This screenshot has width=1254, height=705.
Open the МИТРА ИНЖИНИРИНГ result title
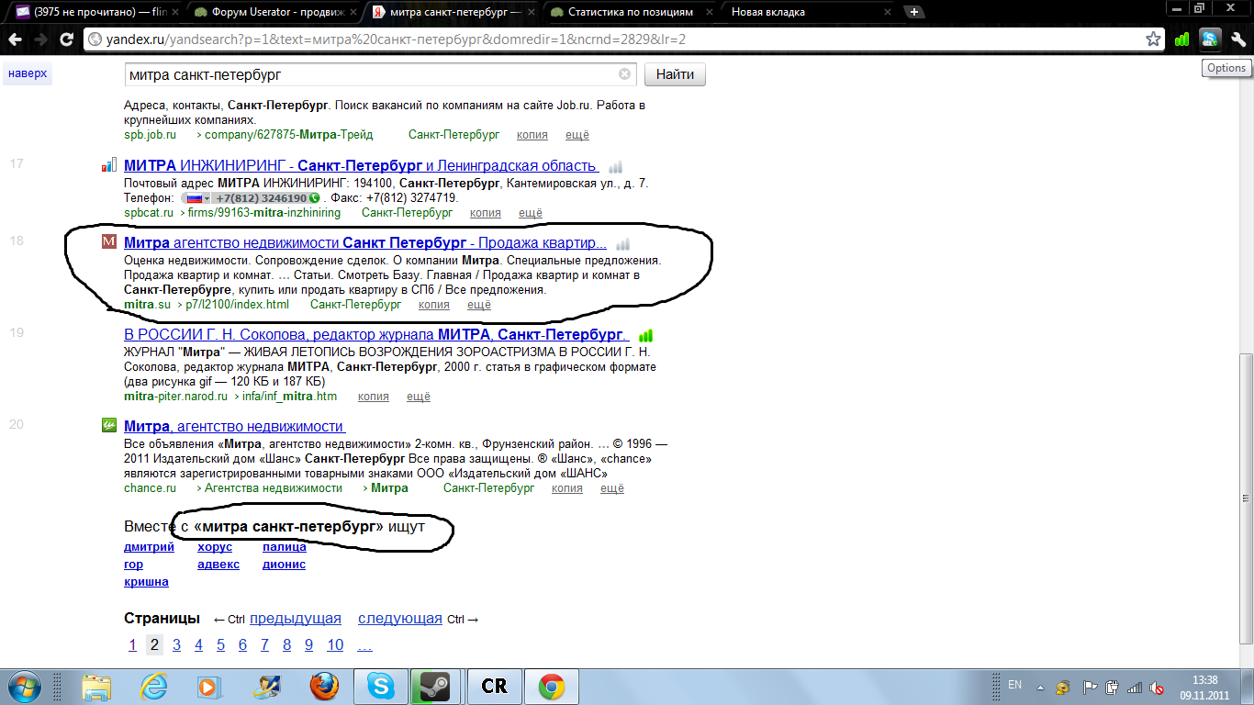[x=361, y=166]
